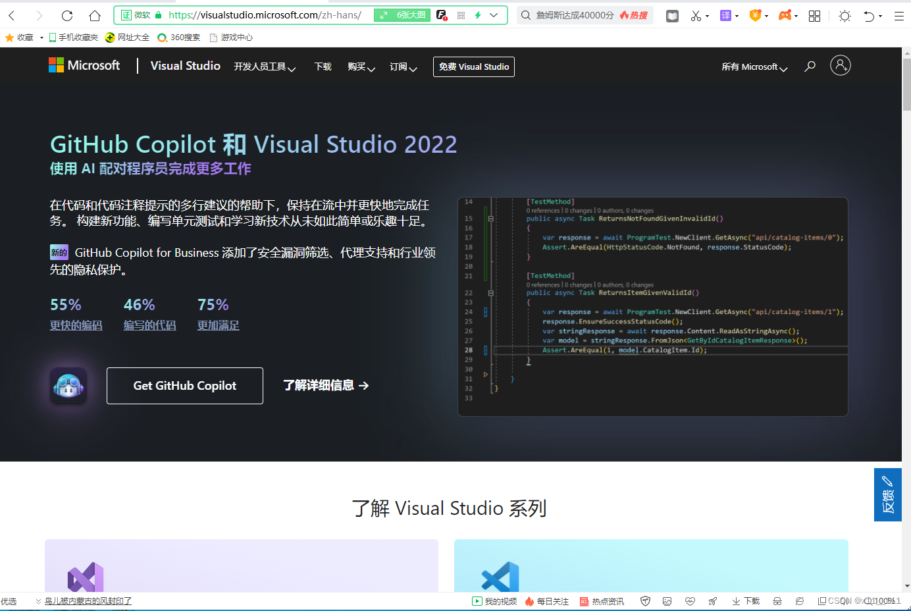911x611 pixels.
Task: Click the 编写的代码 link
Action: coord(150,325)
